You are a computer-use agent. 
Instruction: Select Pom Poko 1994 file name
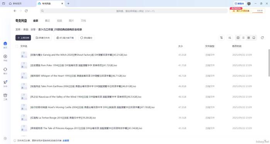point(74,65)
